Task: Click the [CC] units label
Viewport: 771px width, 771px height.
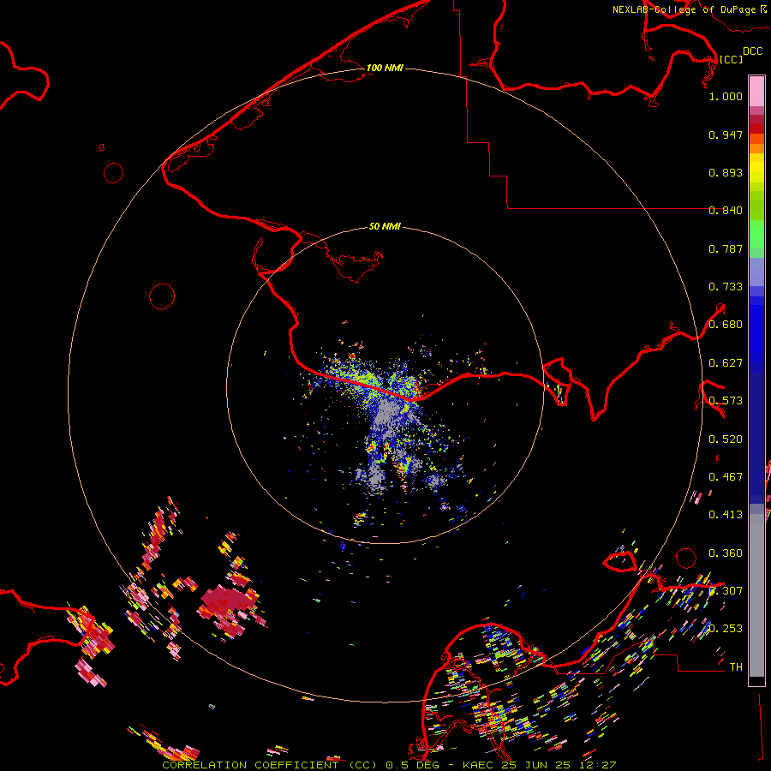Action: [731, 59]
